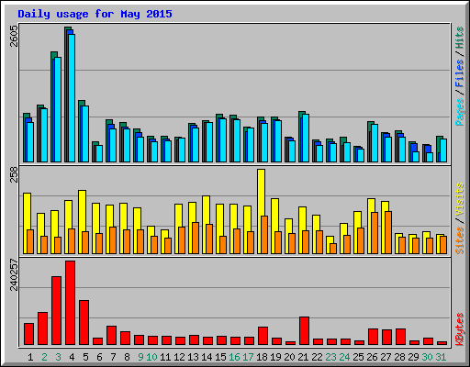Image resolution: width=470 pixels, height=367 pixels.
Task: Click the cyan pages bar for day 5
Action: click(85, 134)
